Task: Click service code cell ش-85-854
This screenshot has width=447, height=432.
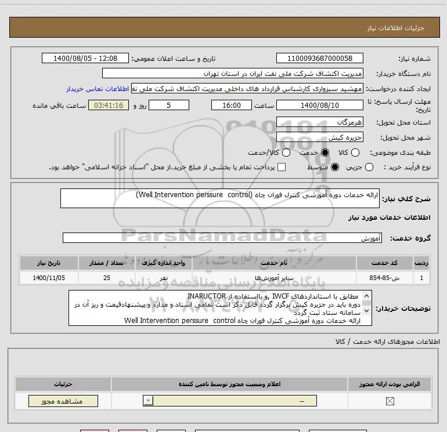Action: click(x=384, y=278)
